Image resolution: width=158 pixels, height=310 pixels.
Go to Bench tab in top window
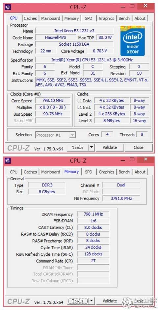124,18
